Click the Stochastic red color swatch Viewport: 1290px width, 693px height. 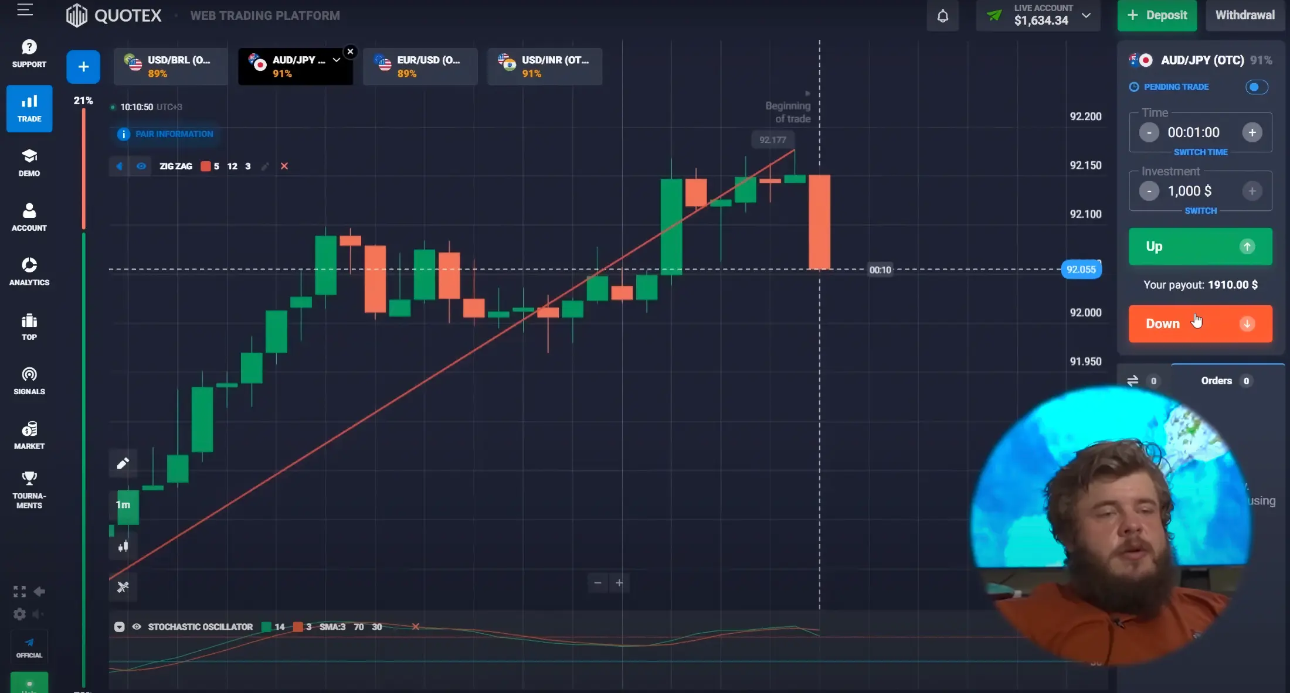click(x=298, y=627)
